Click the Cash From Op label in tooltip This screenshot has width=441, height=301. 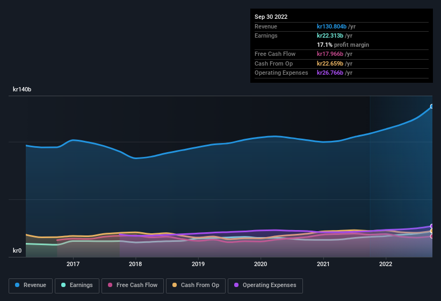[273, 63]
